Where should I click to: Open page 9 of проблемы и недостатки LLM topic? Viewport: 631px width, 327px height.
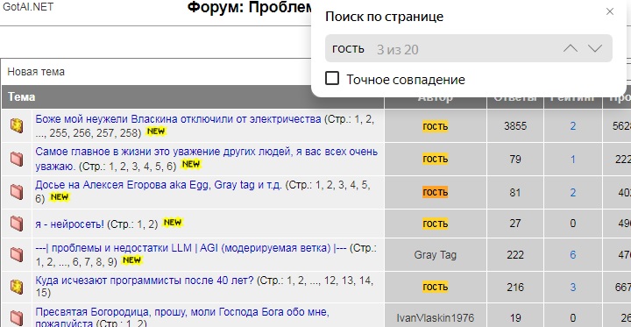click(x=110, y=262)
